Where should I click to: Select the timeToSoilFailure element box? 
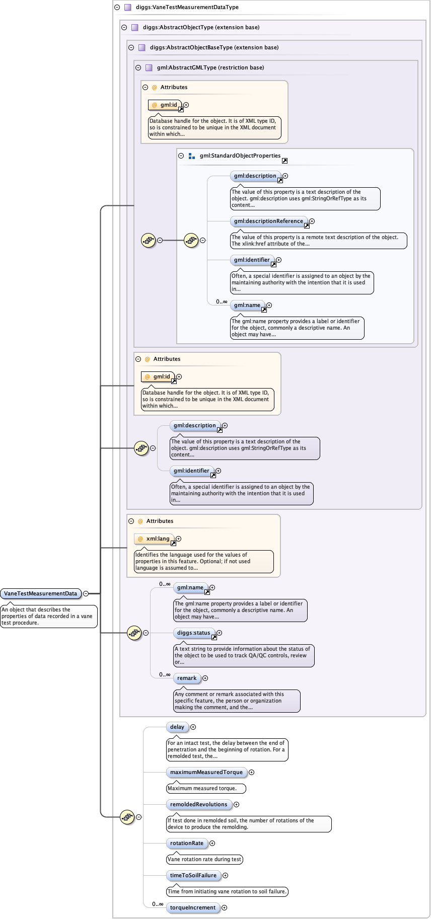point(193,876)
